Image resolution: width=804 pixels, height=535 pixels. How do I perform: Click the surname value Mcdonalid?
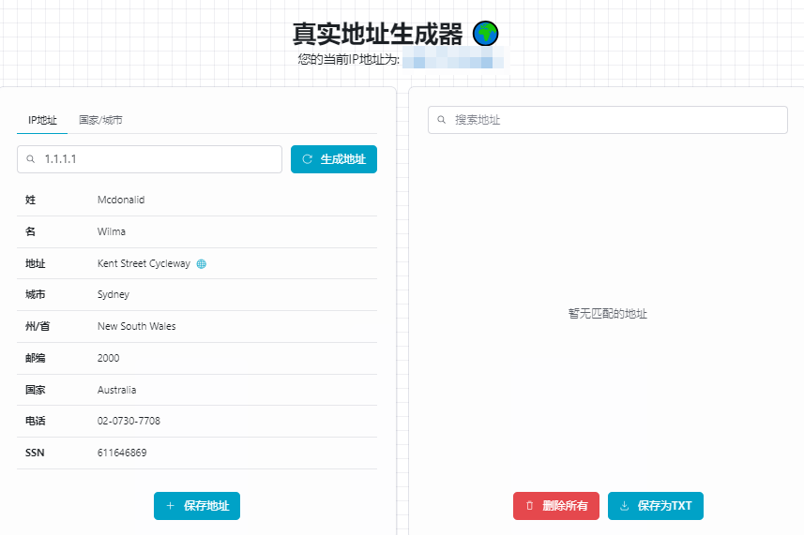[121, 200]
